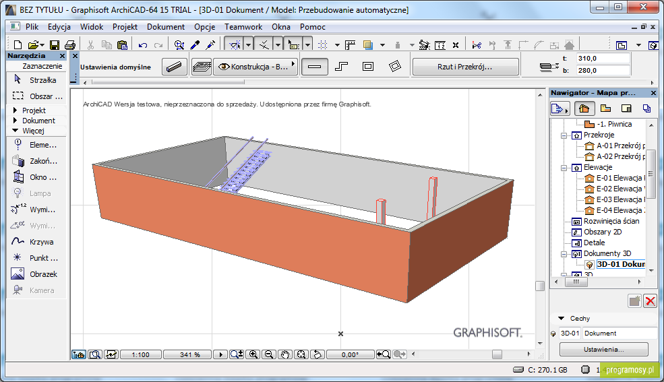Select the Eleme... tool in toolbox
The image size is (664, 382).
pos(36,145)
